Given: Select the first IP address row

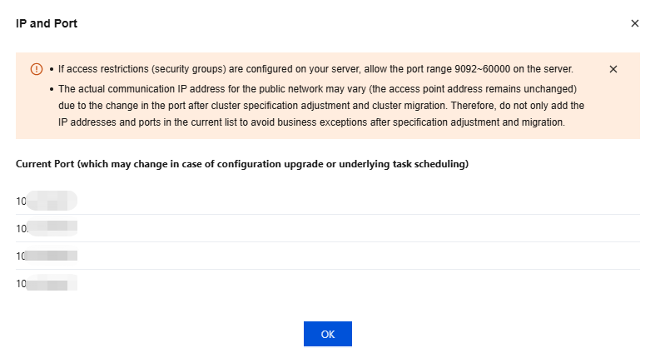Looking at the screenshot, I should [x=47, y=201].
